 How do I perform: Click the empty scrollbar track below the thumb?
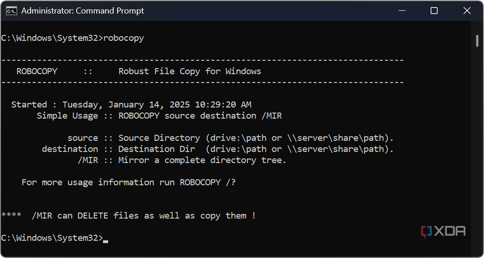click(x=478, y=146)
